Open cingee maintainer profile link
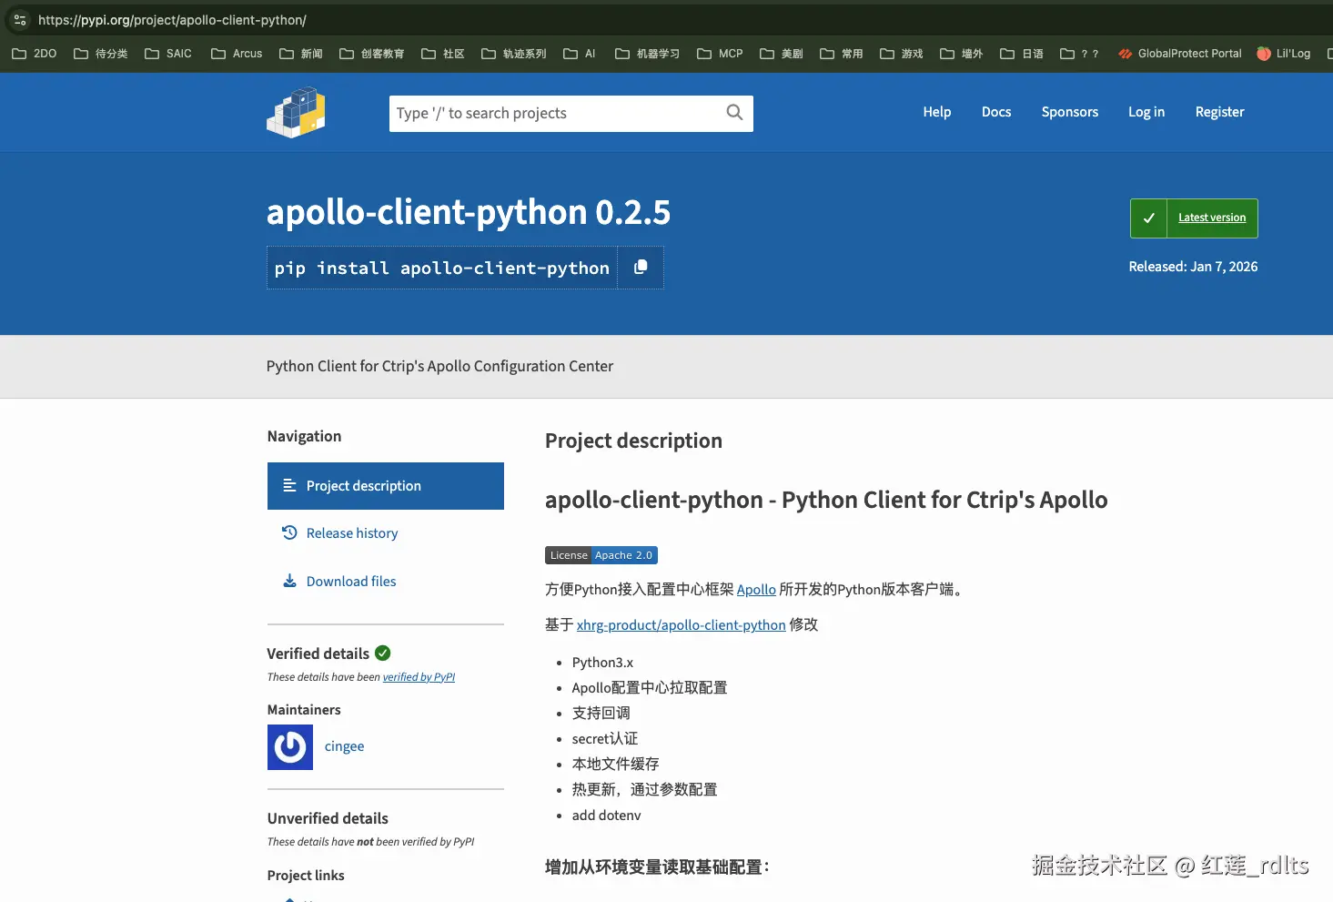The image size is (1333, 902). (344, 746)
